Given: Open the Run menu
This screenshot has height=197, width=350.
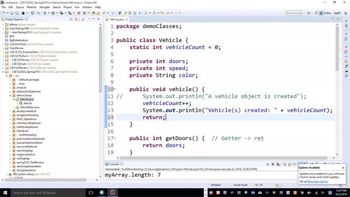Looking at the screenshot, I should pyautogui.click(x=77, y=7).
